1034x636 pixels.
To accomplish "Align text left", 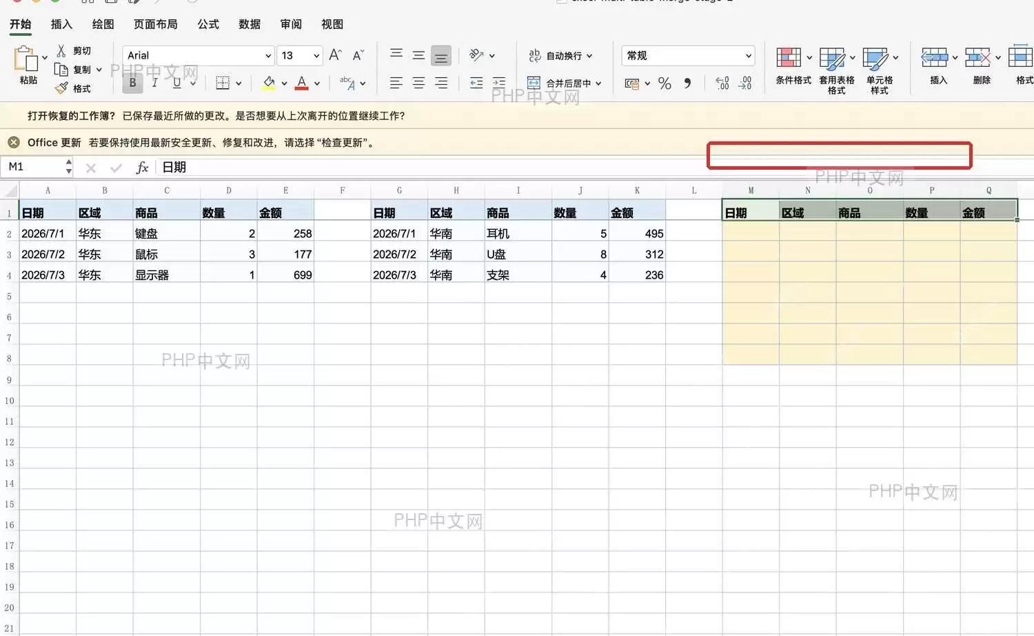I will pos(396,83).
